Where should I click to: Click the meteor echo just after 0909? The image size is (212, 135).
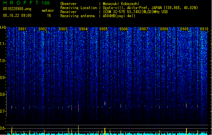point(186,105)
